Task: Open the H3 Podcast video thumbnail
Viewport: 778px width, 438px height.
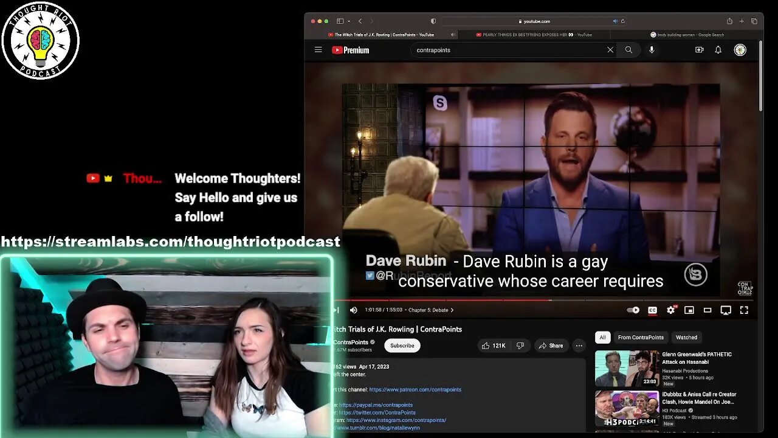Action: coord(627,408)
